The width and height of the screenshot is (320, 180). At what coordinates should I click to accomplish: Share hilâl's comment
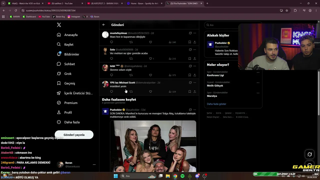coord(195,75)
